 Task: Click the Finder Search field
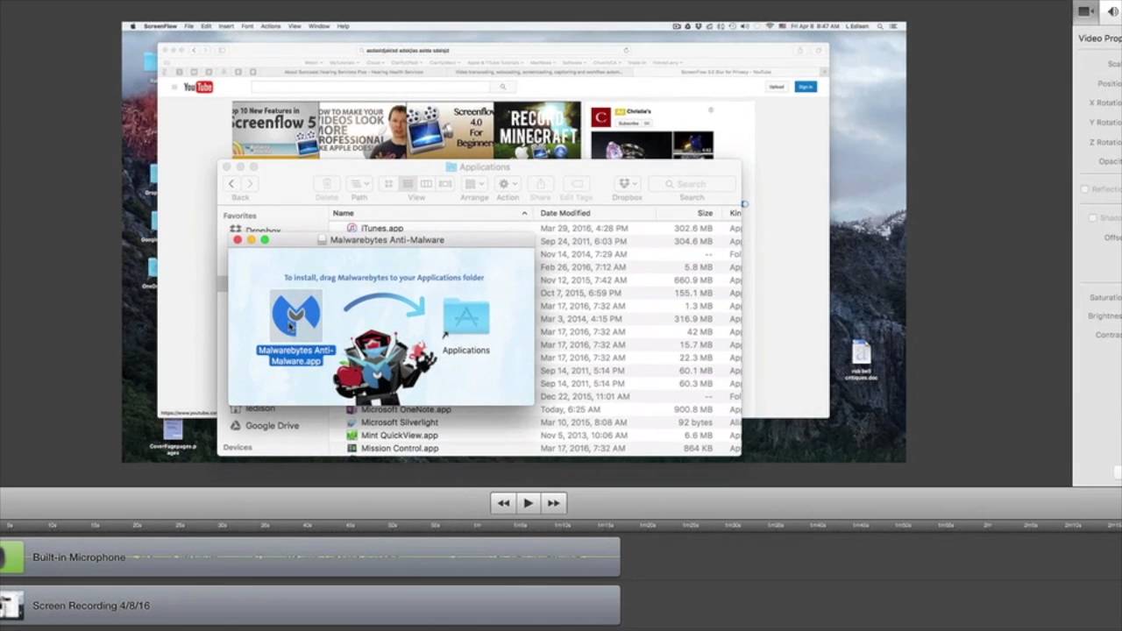click(x=692, y=184)
